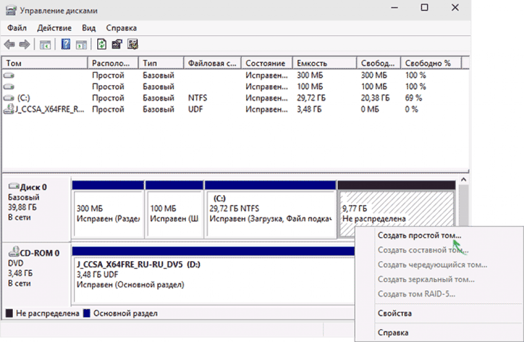Toggle the console tree pane icon
This screenshot has width=524, height=342.
click(45, 44)
